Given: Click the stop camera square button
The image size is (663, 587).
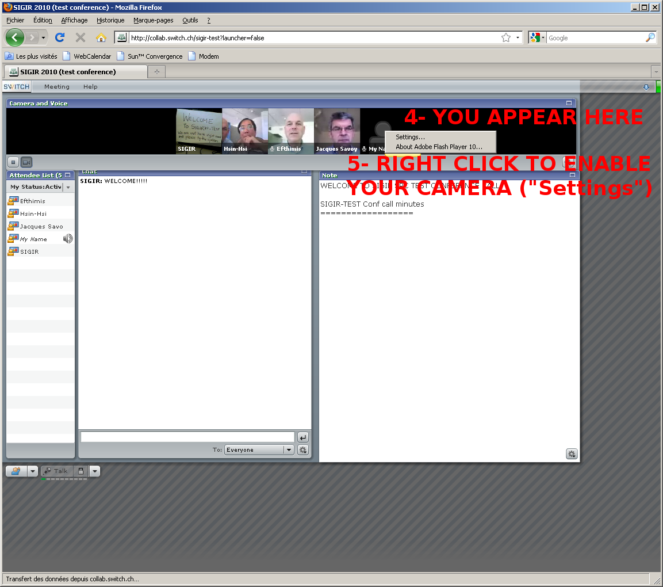Looking at the screenshot, I should pyautogui.click(x=13, y=162).
